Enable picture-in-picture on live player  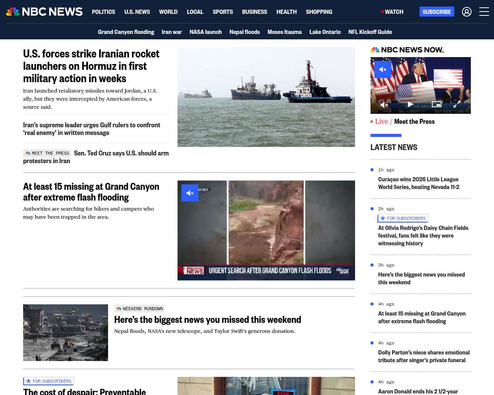coord(436,104)
